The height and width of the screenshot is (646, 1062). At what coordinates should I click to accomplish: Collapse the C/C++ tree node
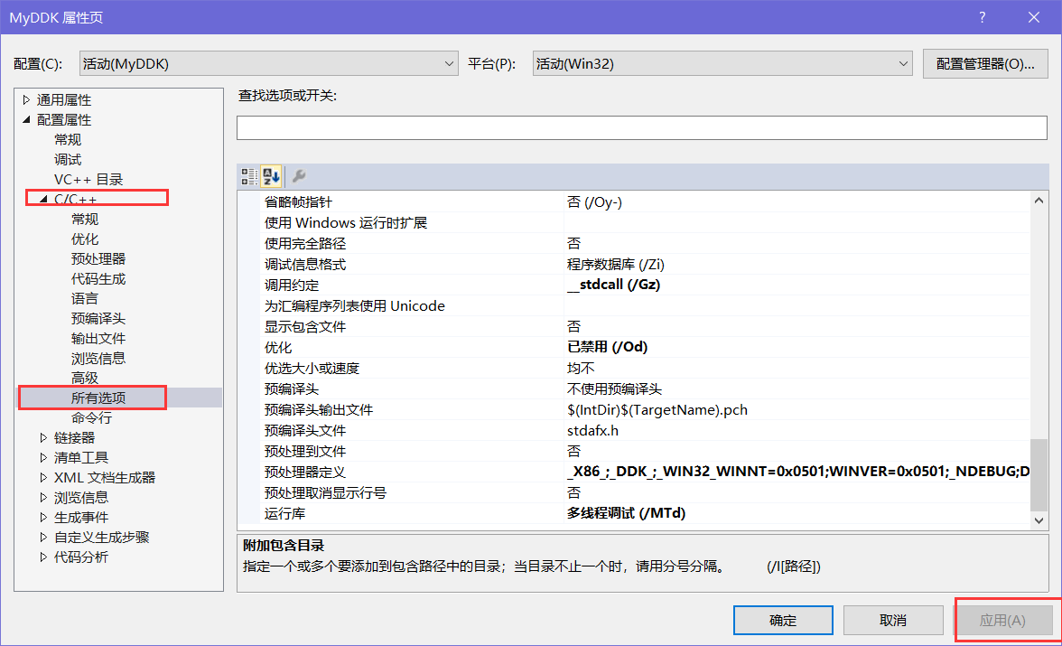44,200
